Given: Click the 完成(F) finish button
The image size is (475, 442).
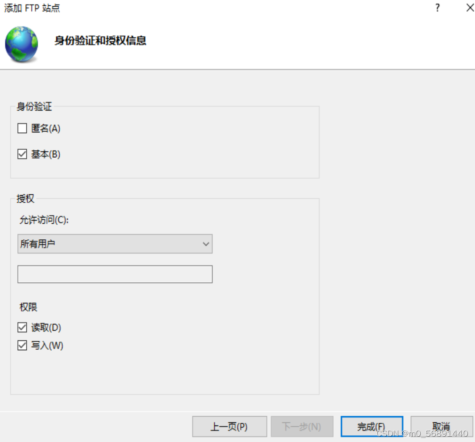Looking at the screenshot, I should click(372, 426).
